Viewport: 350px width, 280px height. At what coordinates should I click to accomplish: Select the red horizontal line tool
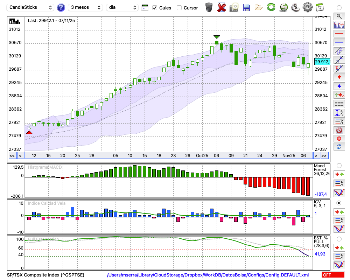click(x=339, y=34)
